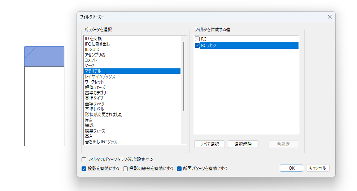Select レイヤ インデックス parameter
This screenshot has width=357, height=191.
132,77
